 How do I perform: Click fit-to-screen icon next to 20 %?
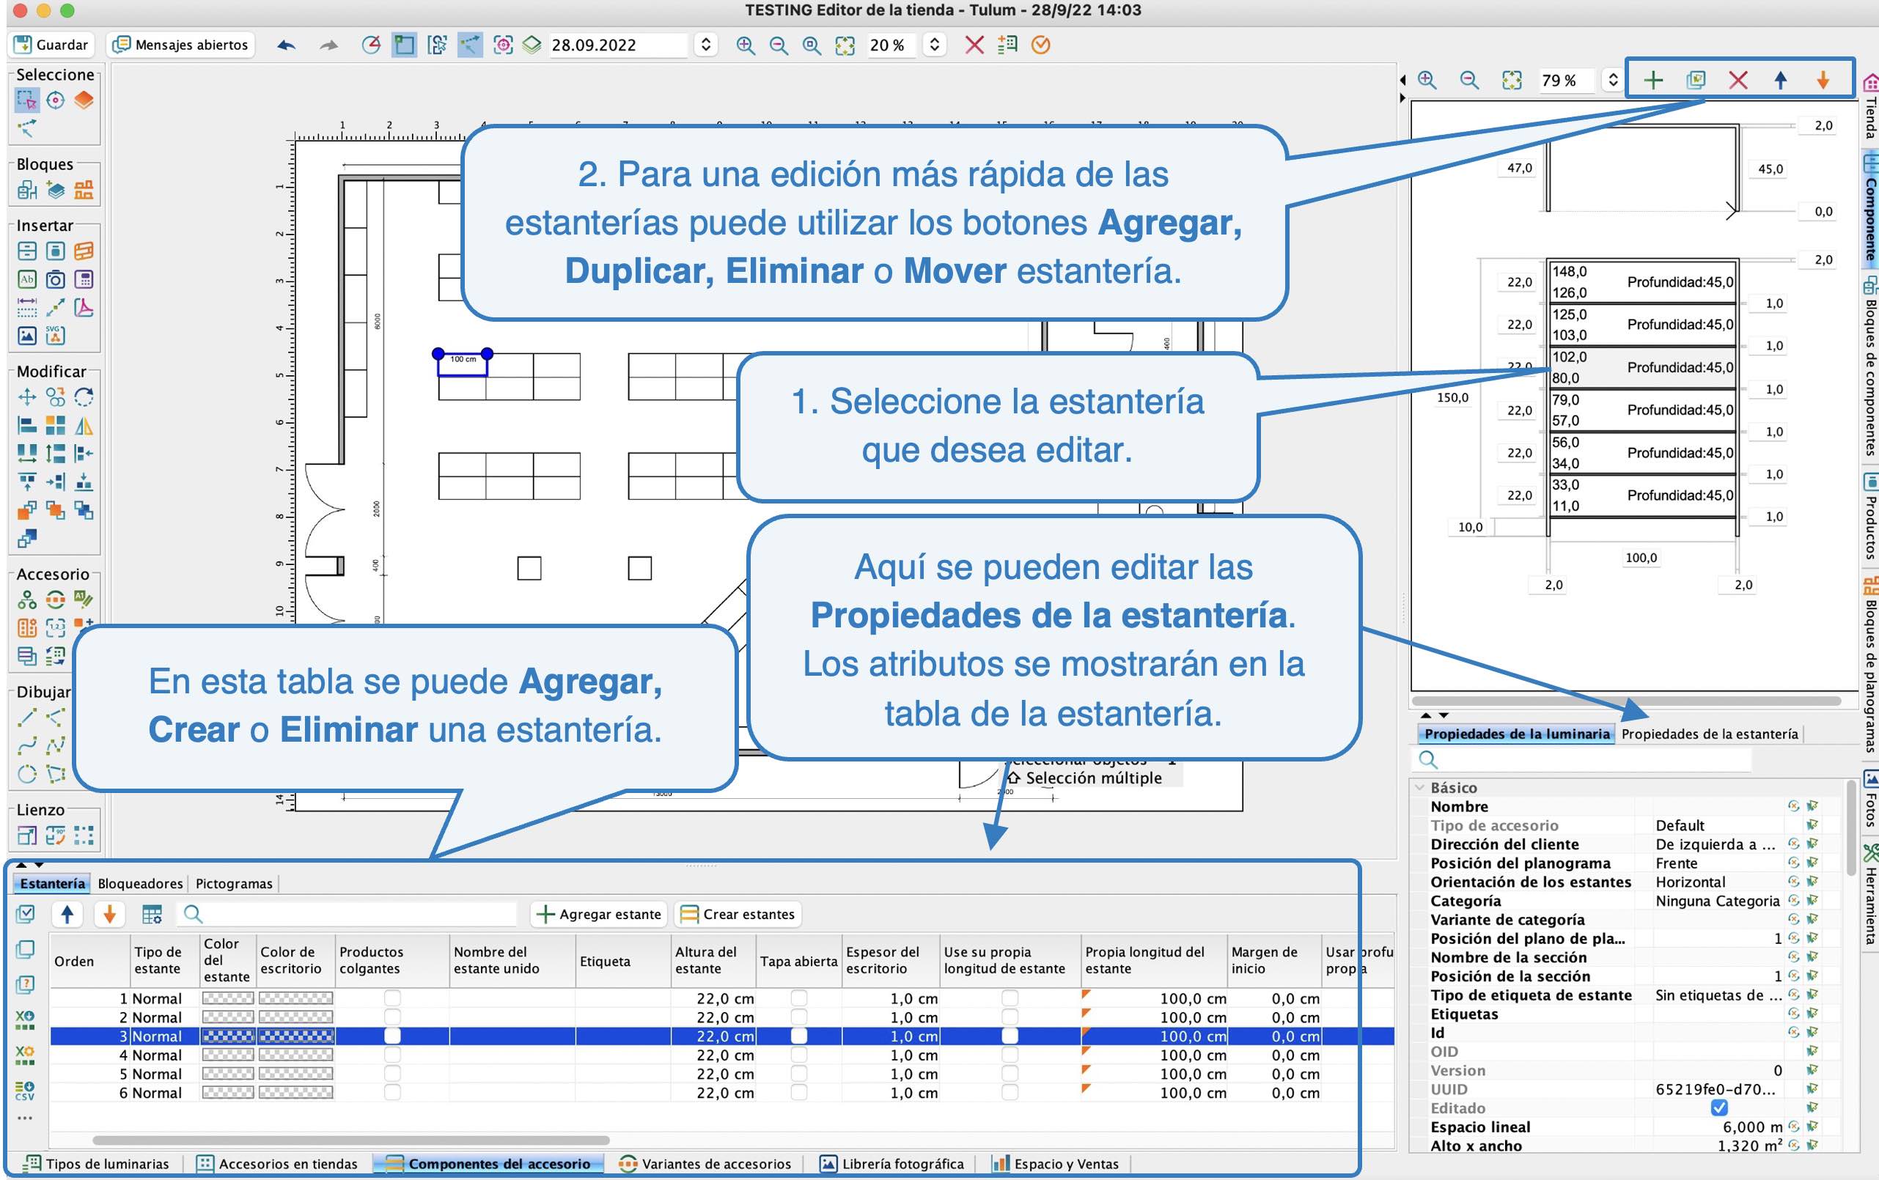(x=845, y=45)
